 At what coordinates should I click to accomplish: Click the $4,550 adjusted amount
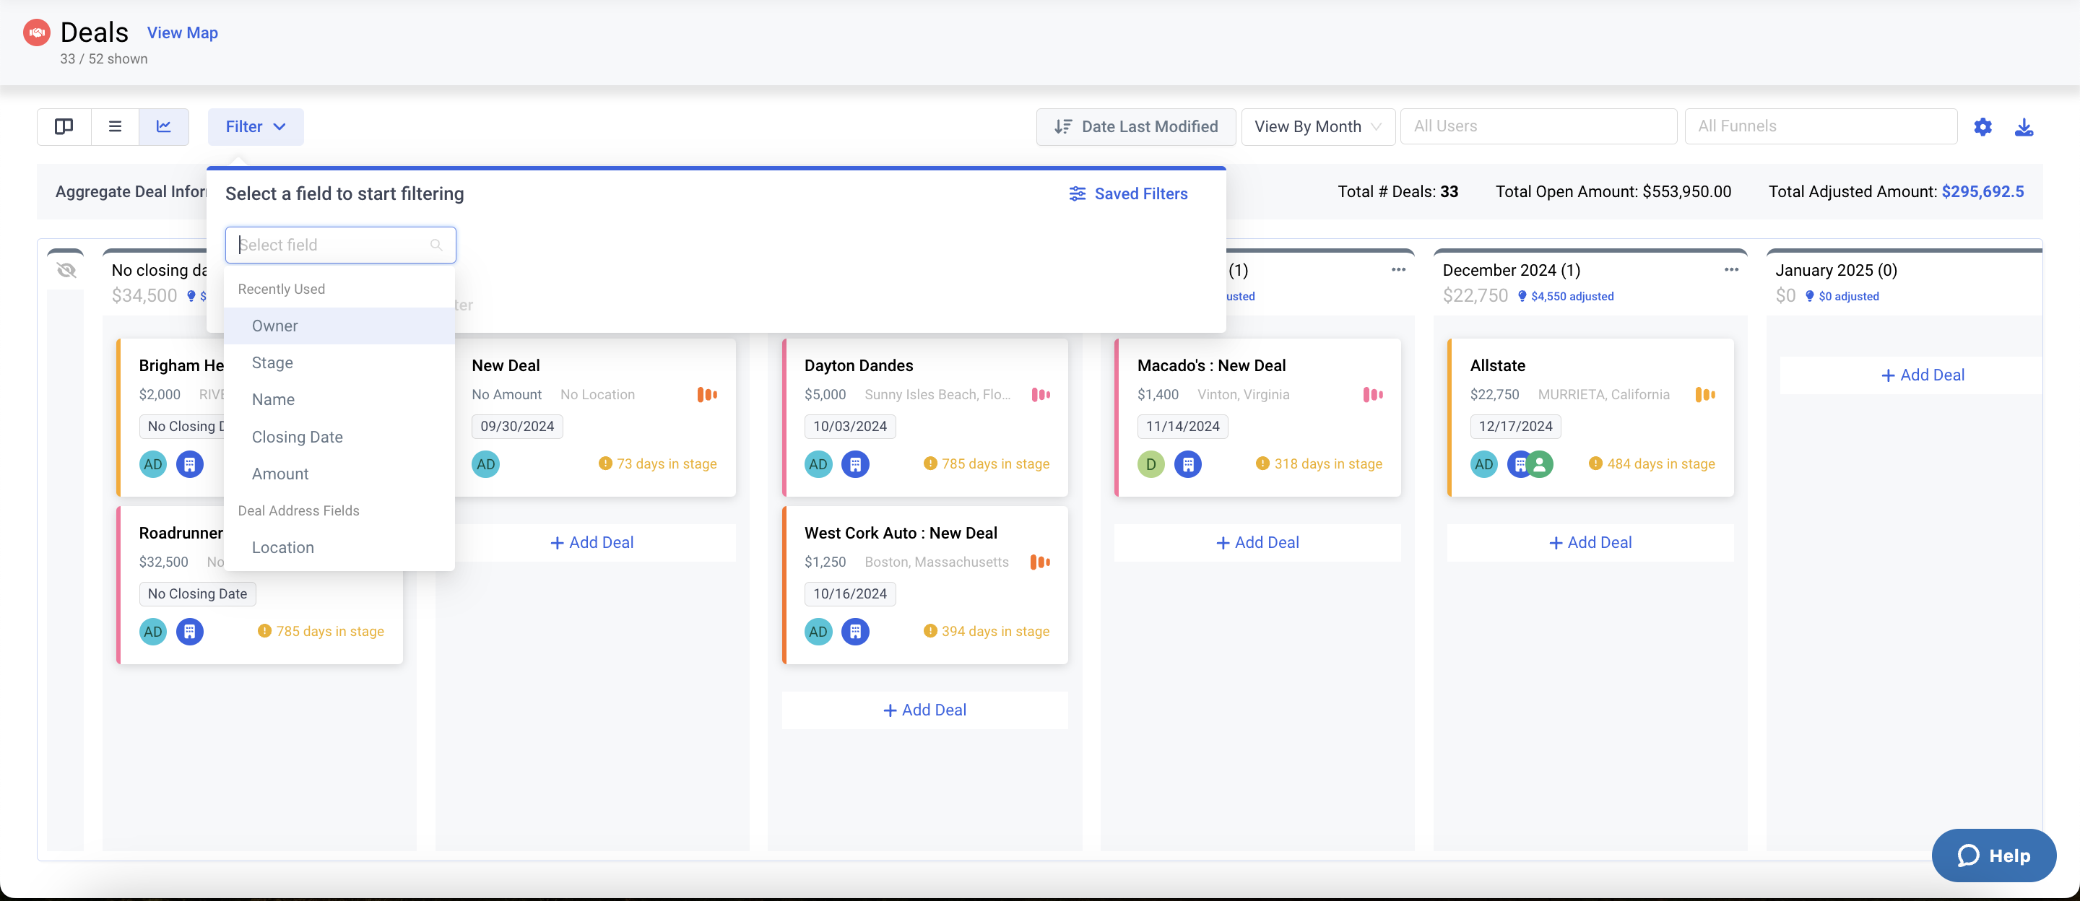(1565, 296)
